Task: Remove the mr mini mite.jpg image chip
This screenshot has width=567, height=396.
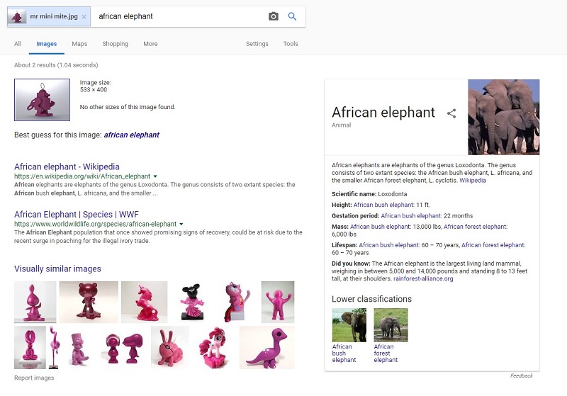Action: 84,16
